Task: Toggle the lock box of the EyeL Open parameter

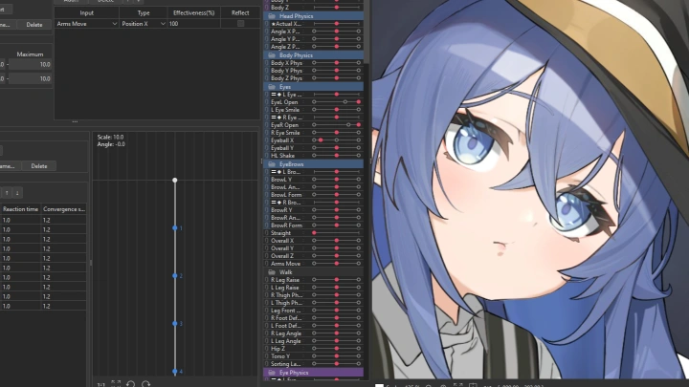Action: click(266, 102)
